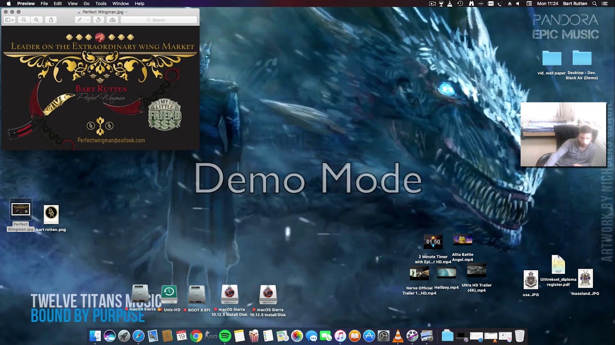615x345 pixels.
Task: Click the zoom out button in Preview toolbar
Action: 24,20
